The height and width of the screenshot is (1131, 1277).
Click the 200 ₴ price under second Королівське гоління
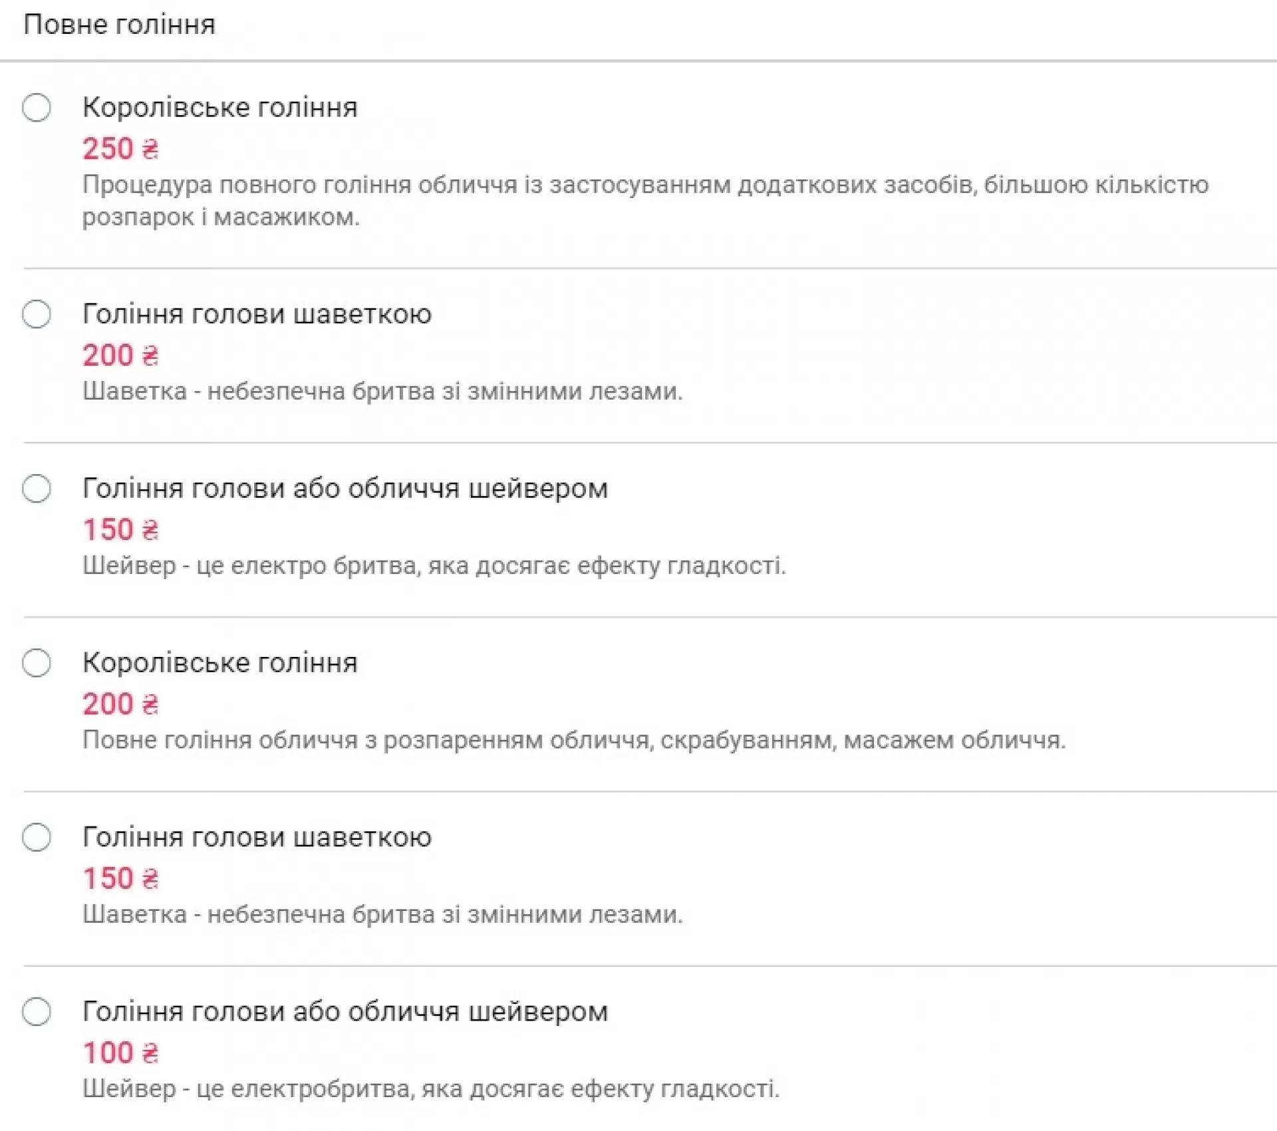(120, 704)
